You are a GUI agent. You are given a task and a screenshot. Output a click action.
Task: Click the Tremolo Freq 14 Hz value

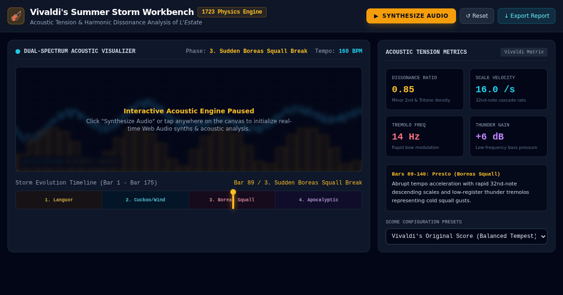coord(406,137)
